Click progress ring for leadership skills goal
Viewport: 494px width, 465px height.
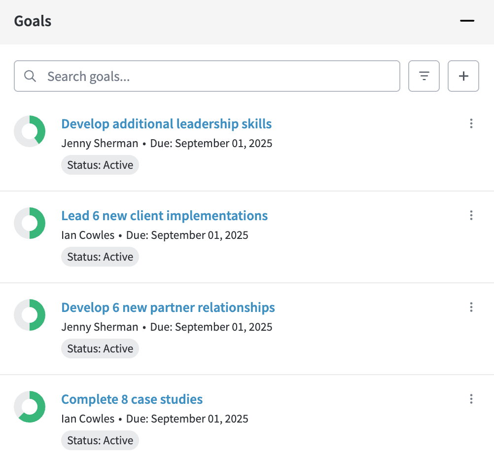point(30,131)
